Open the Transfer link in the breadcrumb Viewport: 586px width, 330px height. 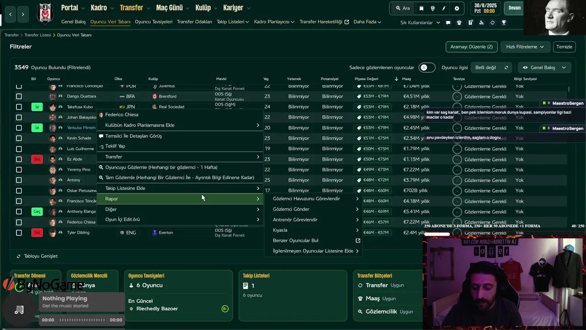click(12, 35)
